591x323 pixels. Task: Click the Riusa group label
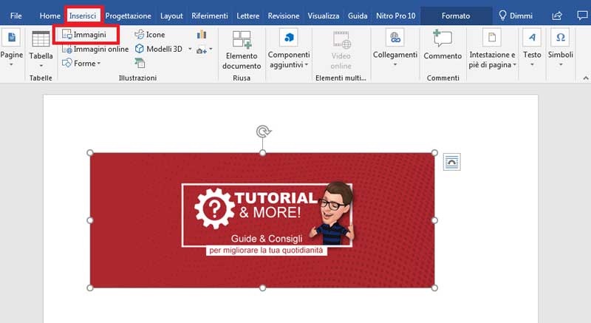(242, 78)
